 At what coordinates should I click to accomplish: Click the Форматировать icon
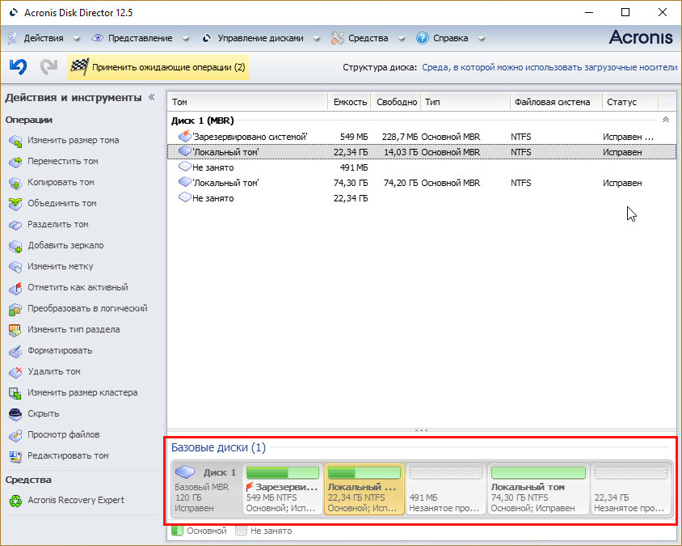pos(15,351)
